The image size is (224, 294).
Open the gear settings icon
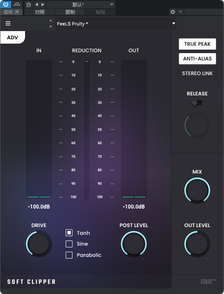(173, 12)
